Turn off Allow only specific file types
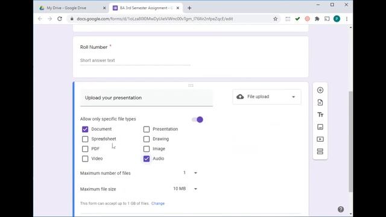Viewport: 386px width, 217px height. click(197, 119)
